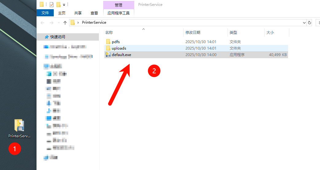Click the Forward navigation arrow
This screenshot has width=320, height=170.
pos(51,23)
